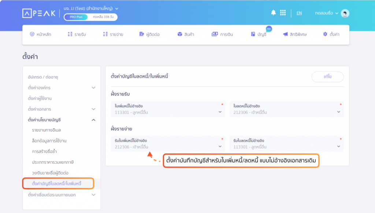375x213 pixels.
Task: Open ตั้งค่าบัญชีใบลดหนี้/ใบเพิ่มหนี้ submenu item
Action: (x=56, y=183)
